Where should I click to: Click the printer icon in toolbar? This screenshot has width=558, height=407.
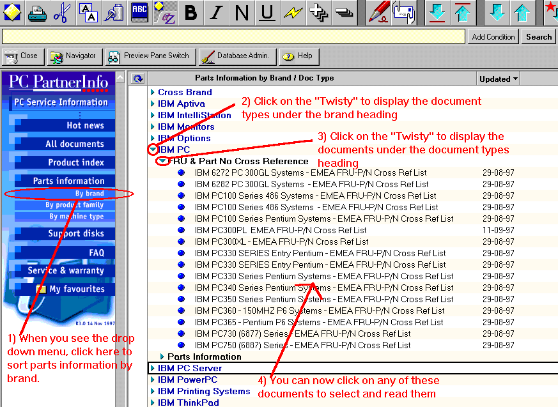pyautogui.click(x=38, y=12)
